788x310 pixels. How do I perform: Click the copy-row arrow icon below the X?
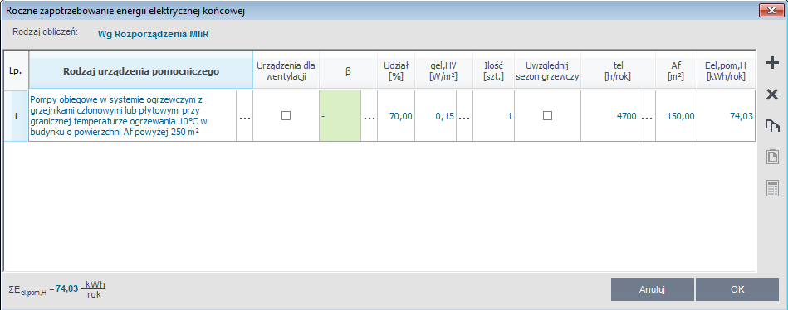[x=772, y=126]
